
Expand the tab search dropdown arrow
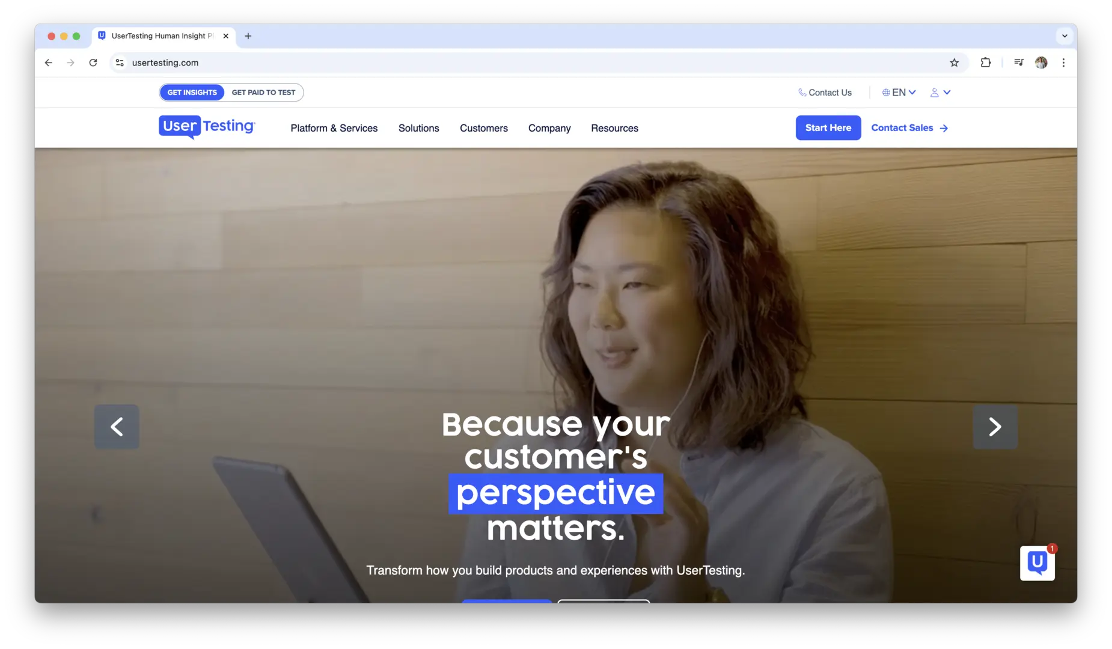pyautogui.click(x=1065, y=36)
